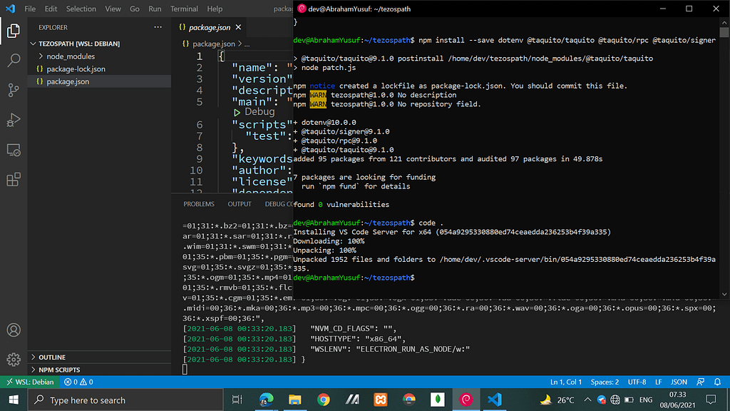
Task: Open Windows notification center
Action: (711, 400)
